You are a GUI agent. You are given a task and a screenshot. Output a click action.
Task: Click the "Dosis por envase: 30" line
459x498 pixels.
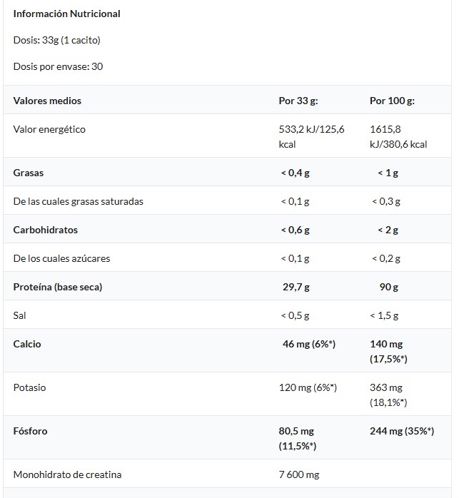[54, 66]
